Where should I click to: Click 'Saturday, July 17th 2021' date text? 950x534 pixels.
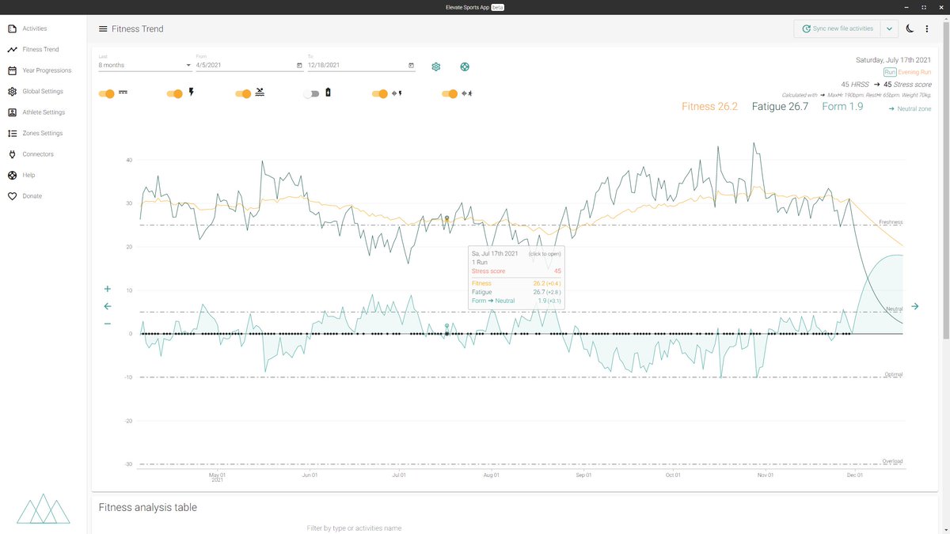[x=893, y=60]
